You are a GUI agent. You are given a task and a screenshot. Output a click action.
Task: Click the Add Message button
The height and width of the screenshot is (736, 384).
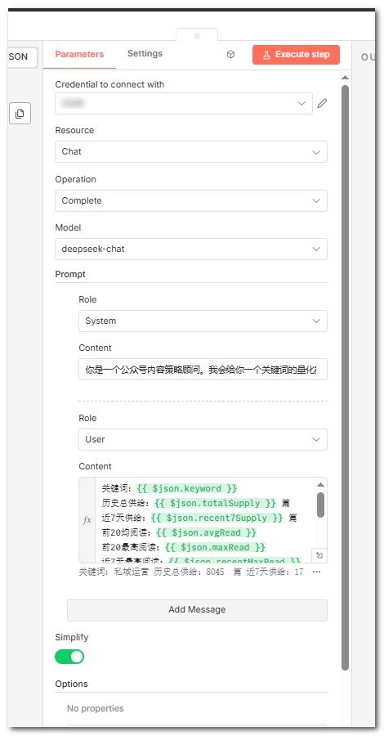[197, 610]
